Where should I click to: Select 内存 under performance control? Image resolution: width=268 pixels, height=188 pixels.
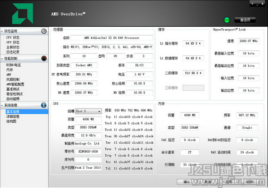coord(9,70)
